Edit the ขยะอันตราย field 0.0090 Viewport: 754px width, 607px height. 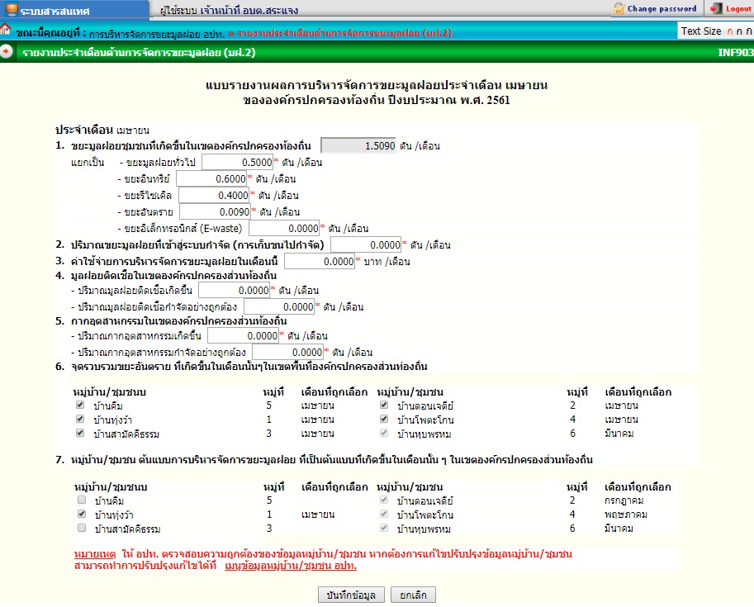coord(215,211)
